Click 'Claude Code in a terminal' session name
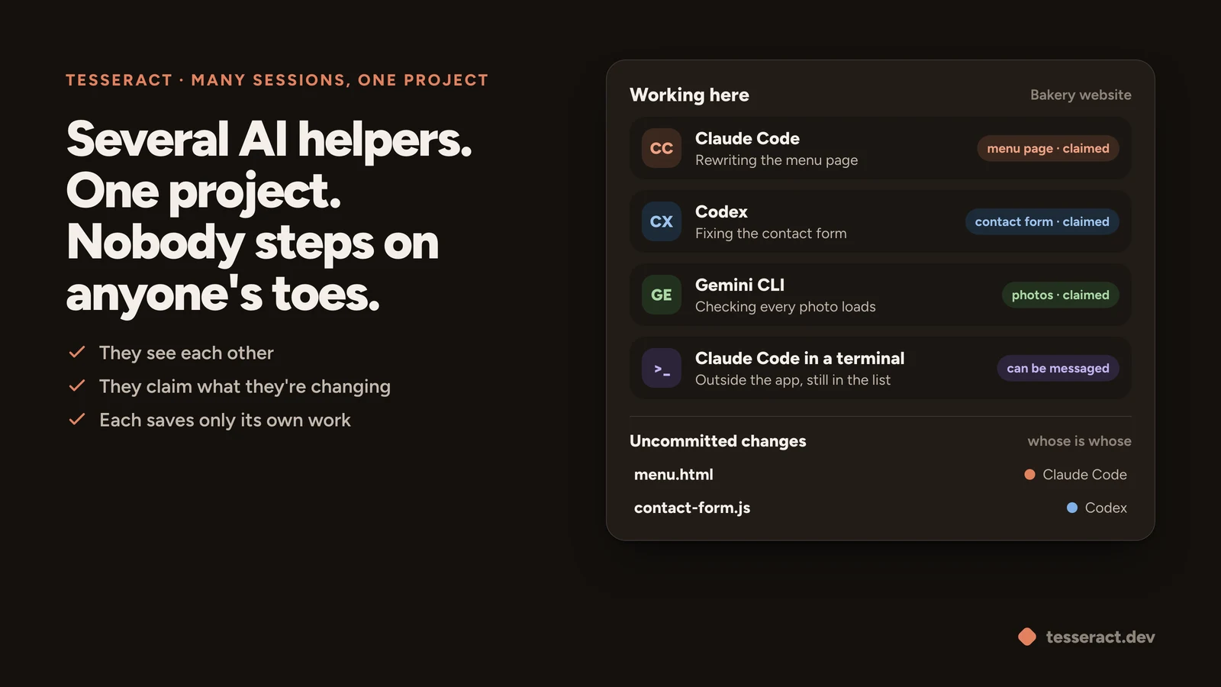Image resolution: width=1221 pixels, height=687 pixels. click(799, 358)
